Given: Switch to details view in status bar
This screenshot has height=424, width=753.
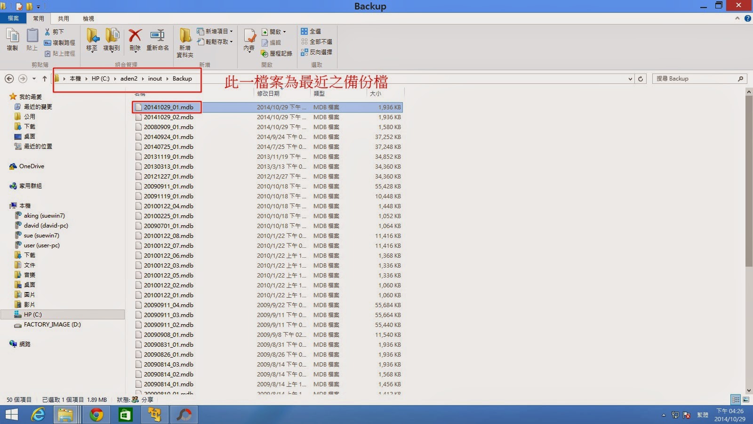Looking at the screenshot, I should [x=736, y=400].
